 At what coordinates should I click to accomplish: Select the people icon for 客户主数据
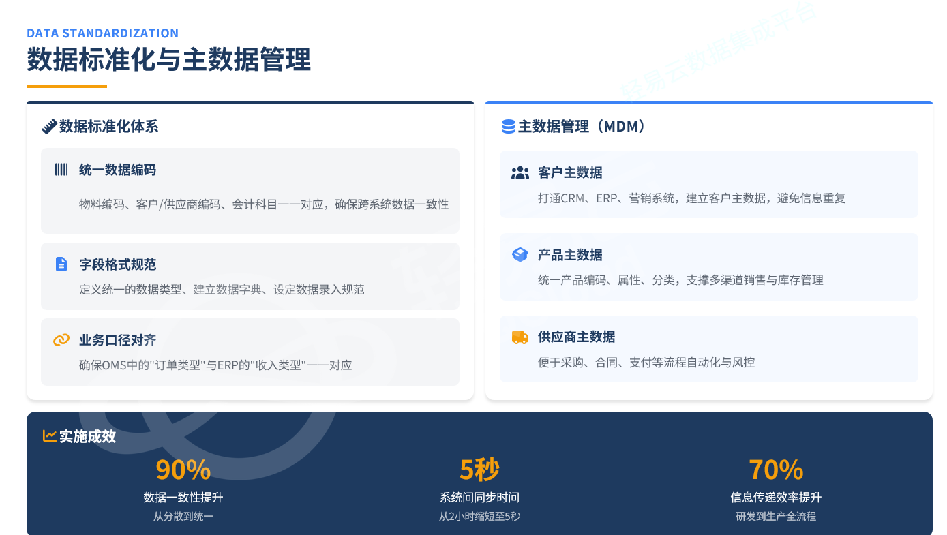[x=520, y=173]
